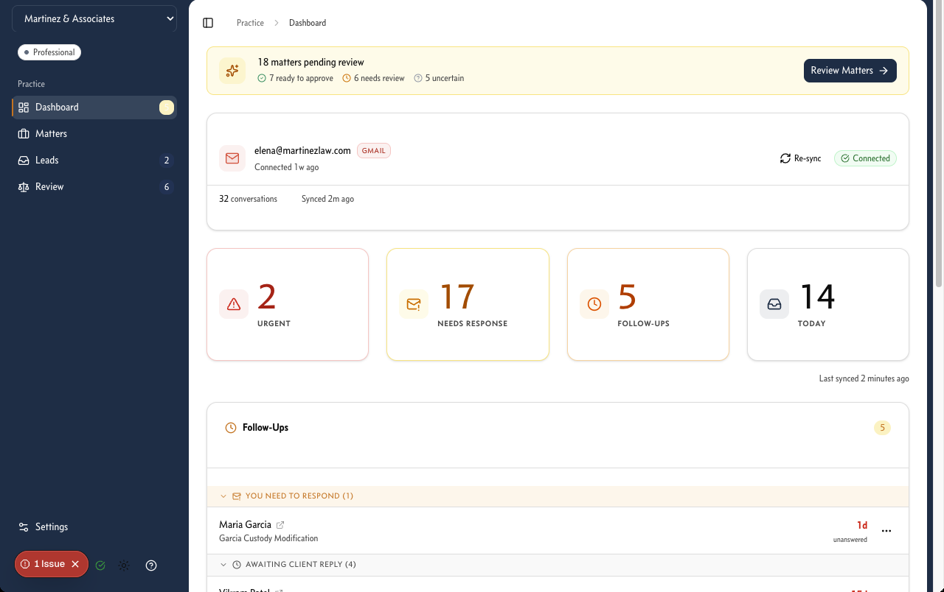Click the Needs Response mail icon

click(x=414, y=304)
